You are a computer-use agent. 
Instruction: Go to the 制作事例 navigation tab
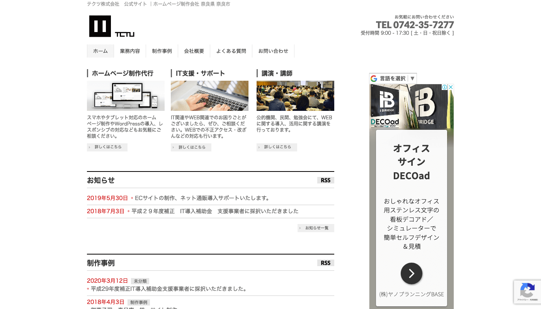tap(162, 51)
